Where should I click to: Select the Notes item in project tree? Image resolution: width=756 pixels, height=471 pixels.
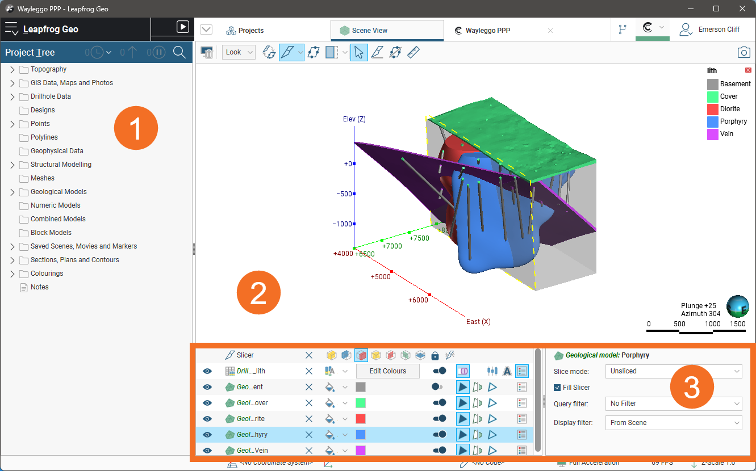[x=39, y=287]
